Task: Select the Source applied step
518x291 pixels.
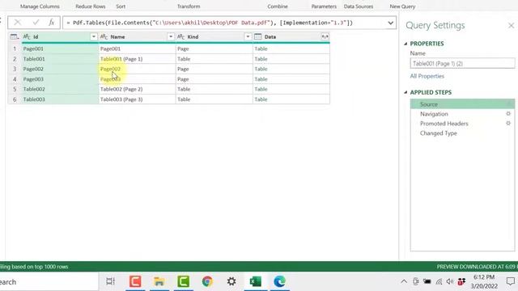Action: (x=462, y=104)
